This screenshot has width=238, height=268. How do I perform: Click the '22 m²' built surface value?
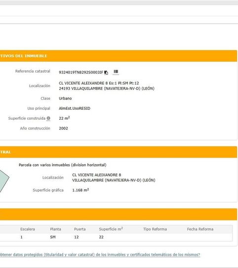(x=64, y=118)
